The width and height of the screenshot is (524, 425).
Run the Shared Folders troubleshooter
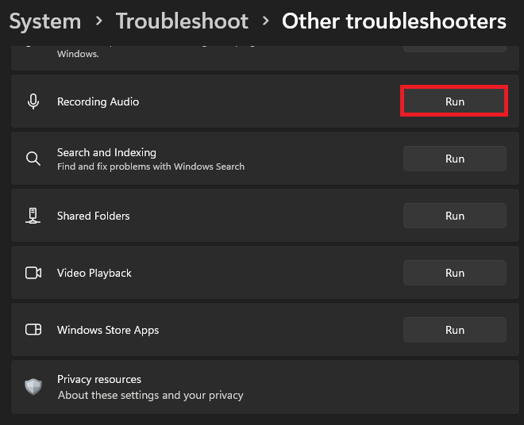tap(454, 216)
